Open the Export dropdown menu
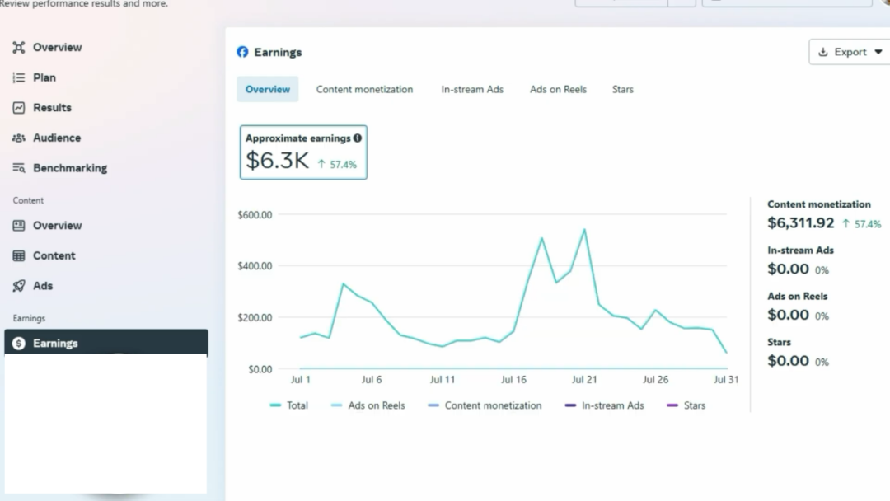Screen dimensions: 890x501 point(850,52)
